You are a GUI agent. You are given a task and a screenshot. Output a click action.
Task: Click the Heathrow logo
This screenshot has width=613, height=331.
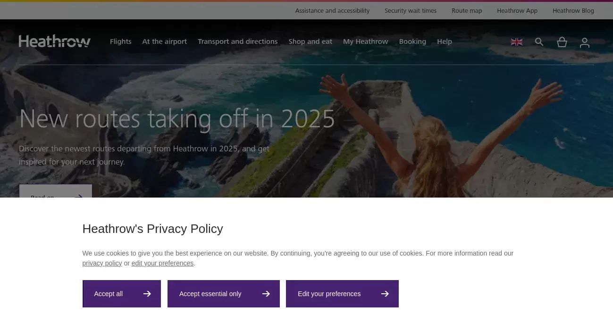[x=55, y=41]
